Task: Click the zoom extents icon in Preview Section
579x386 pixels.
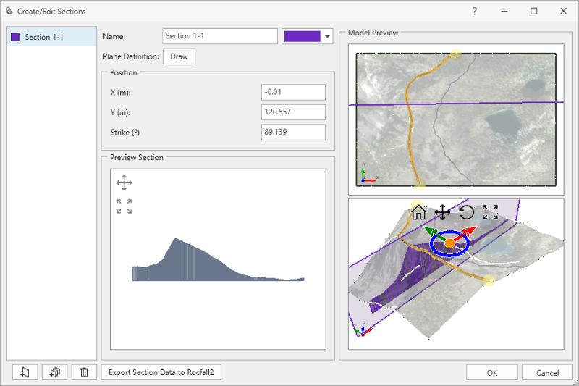Action: pos(124,206)
